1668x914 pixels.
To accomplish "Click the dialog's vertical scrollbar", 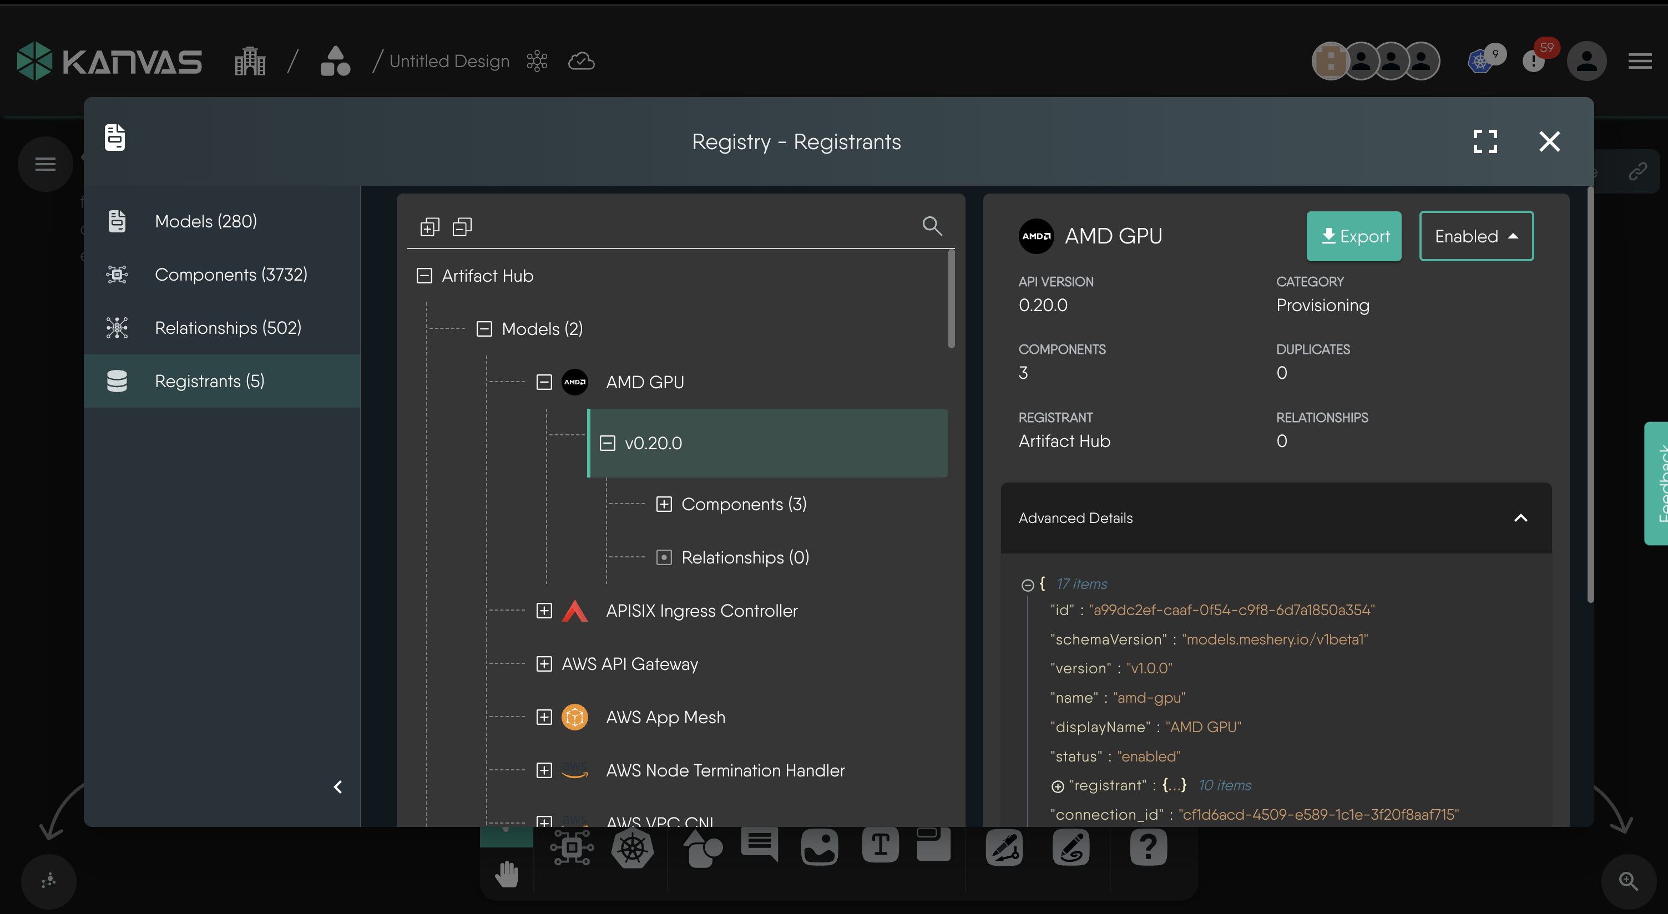I will pos(1590,395).
